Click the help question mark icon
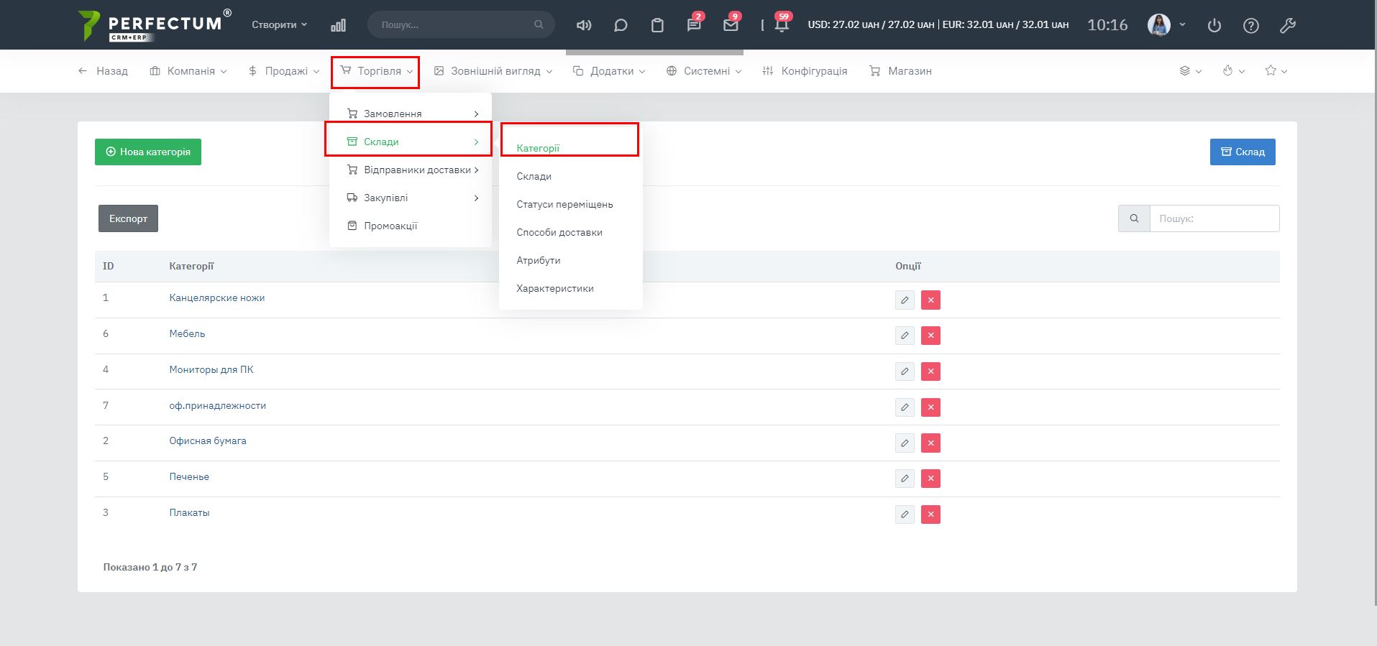The height and width of the screenshot is (646, 1377). tap(1251, 26)
